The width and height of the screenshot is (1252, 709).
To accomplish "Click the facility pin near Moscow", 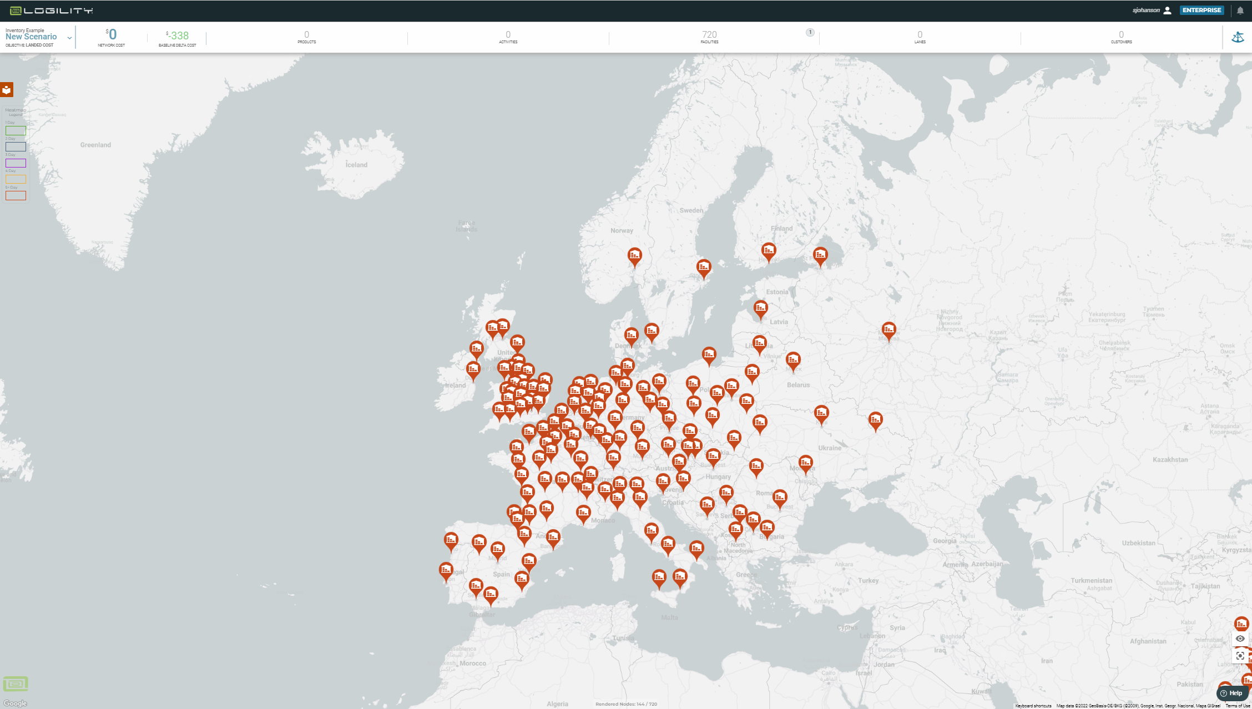I will [x=888, y=330].
